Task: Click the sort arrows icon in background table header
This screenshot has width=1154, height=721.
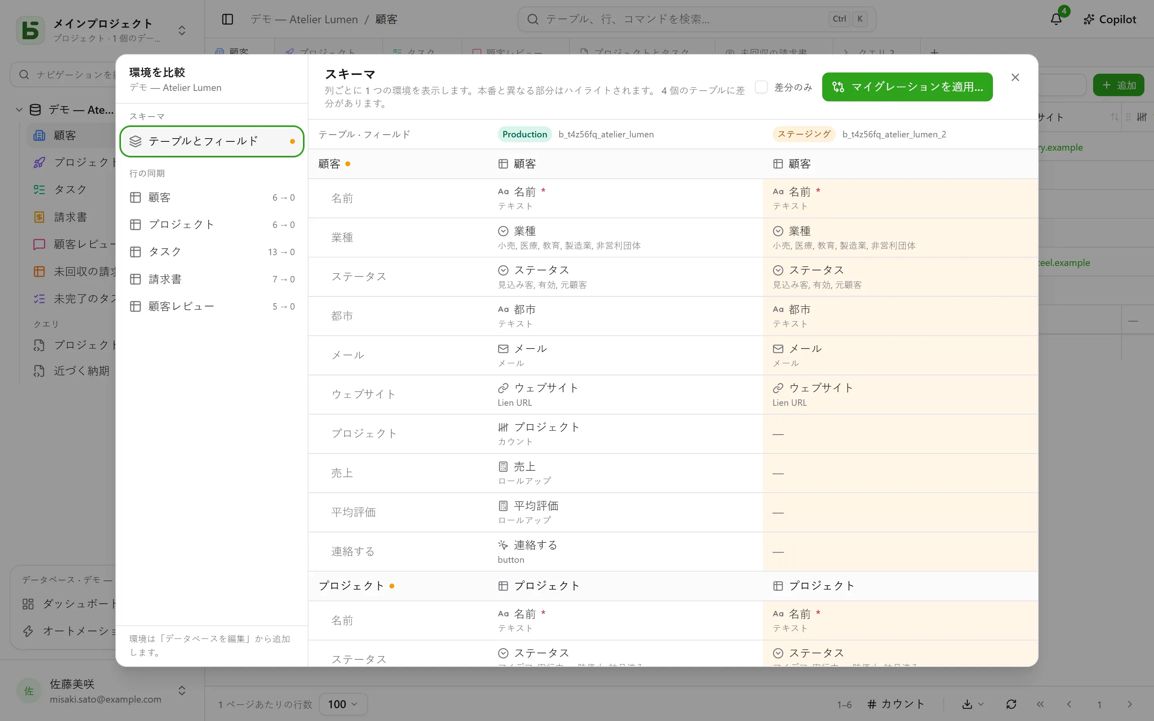Action: (x=1114, y=117)
